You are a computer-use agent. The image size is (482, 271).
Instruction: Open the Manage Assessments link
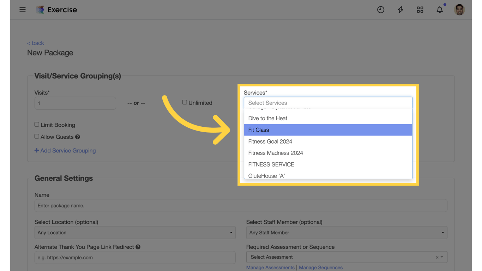click(270, 267)
